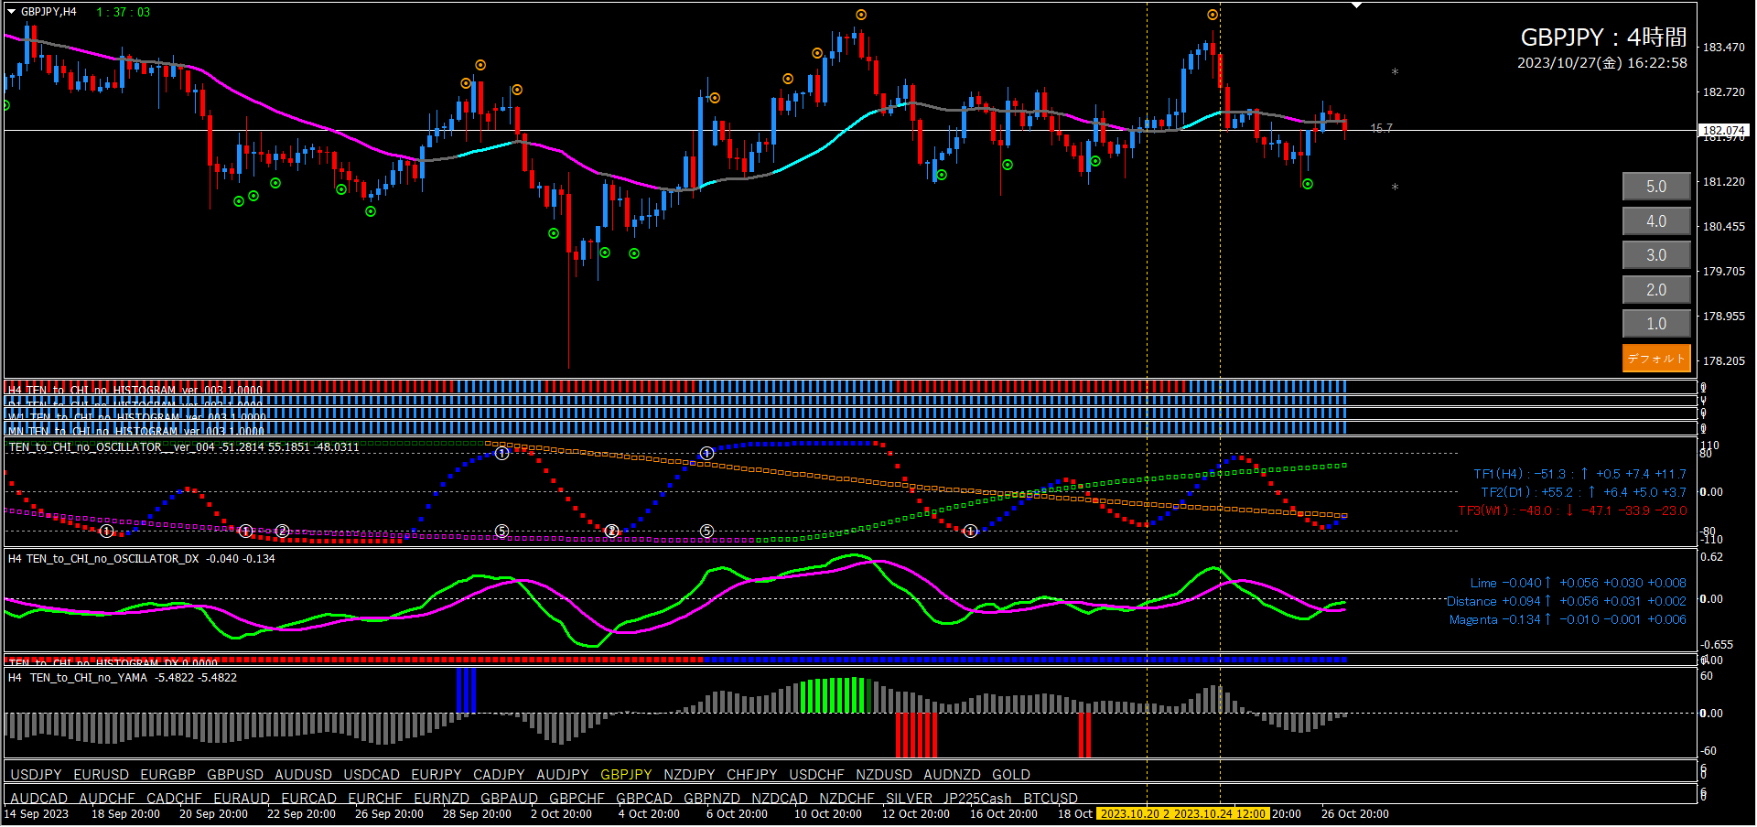Click the current price label 182.074
The width and height of the screenshot is (1757, 827).
click(x=1723, y=131)
